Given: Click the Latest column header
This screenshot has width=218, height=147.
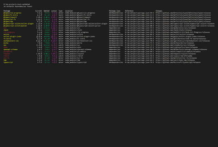Looking at the screenshot, I should [54, 11].
